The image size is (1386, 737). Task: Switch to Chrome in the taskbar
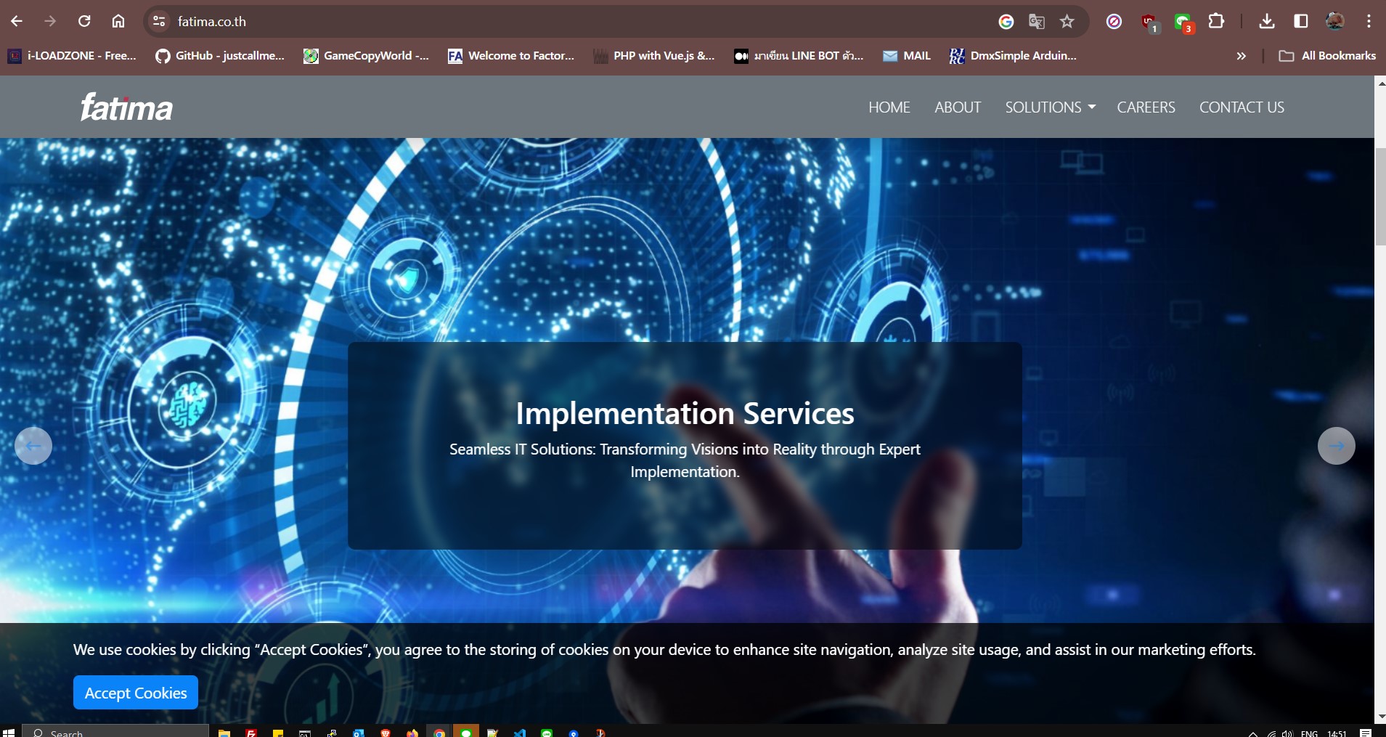(439, 733)
